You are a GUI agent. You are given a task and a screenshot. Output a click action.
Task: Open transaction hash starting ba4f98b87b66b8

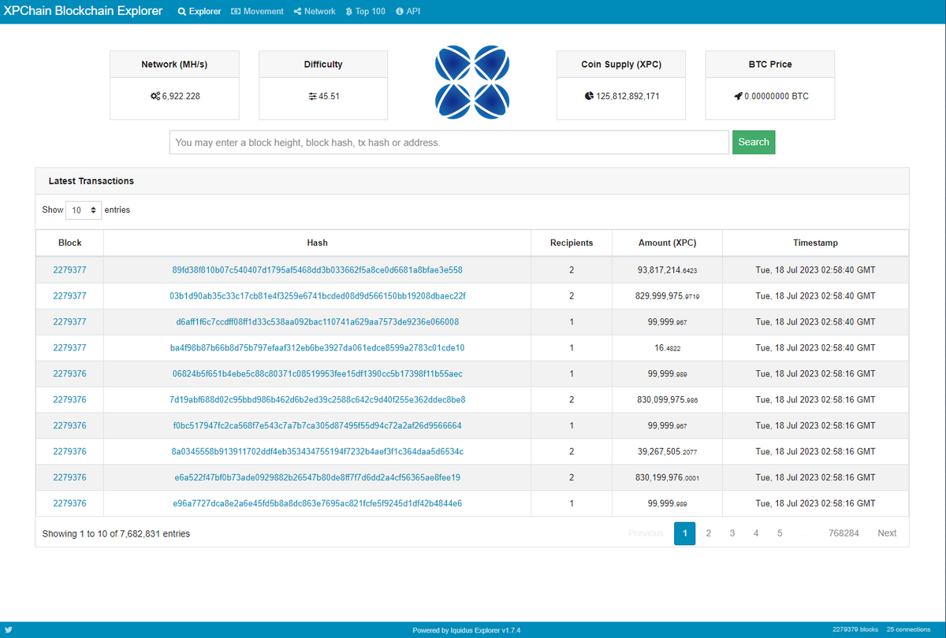pos(317,348)
